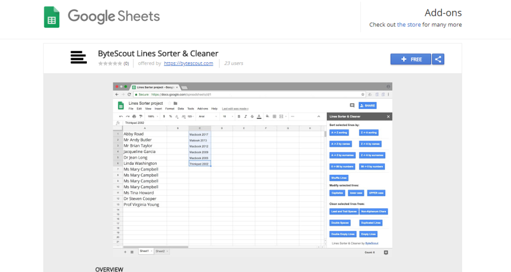Click the ByteScout stacked-lines add-on icon

point(78,58)
